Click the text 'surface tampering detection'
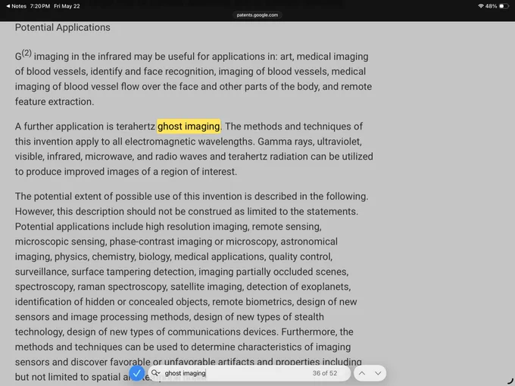 pos(133,272)
